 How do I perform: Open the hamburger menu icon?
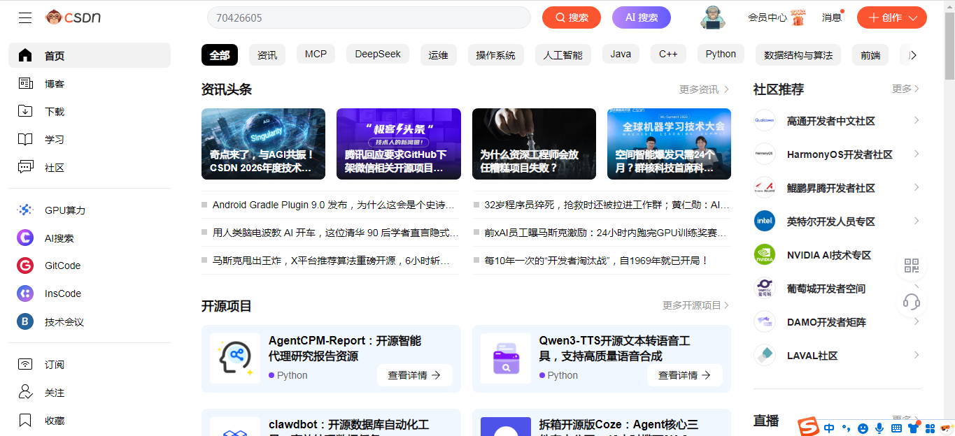point(25,17)
